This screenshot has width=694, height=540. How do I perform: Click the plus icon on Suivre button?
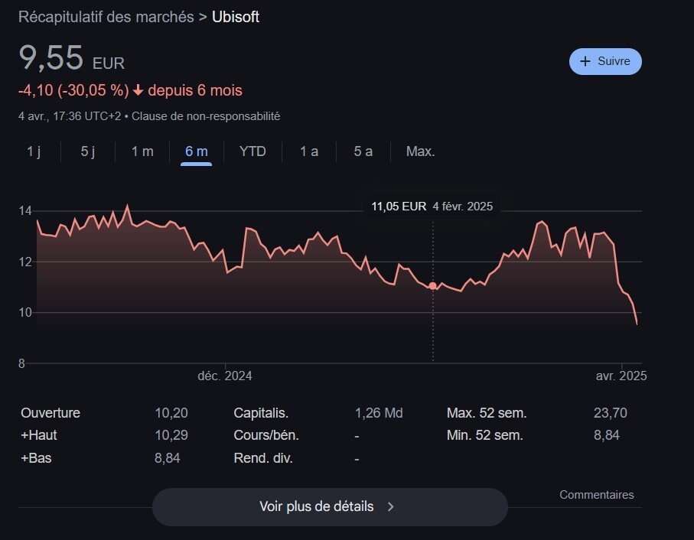point(585,61)
